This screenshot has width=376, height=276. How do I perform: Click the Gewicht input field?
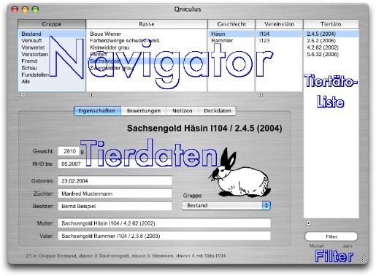[x=69, y=151]
